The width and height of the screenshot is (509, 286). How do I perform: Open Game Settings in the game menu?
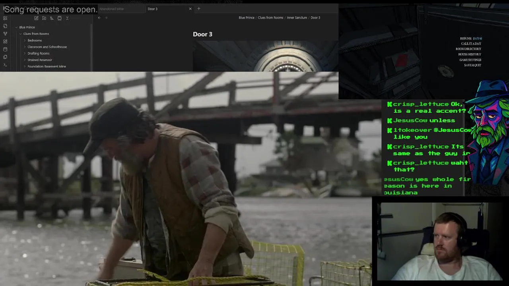[470, 60]
